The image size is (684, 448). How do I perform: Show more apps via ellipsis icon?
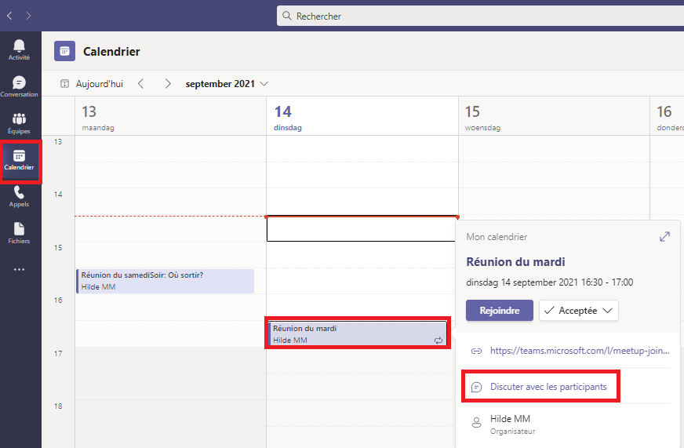[19, 270]
